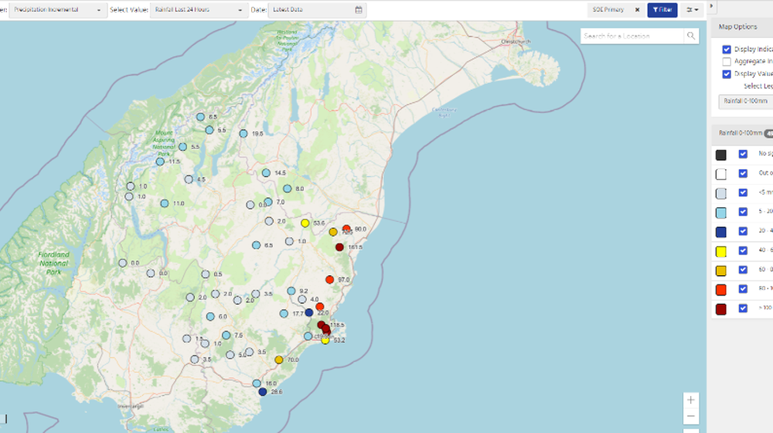Toggle the Display Values checkbox
The image size is (773, 433).
click(727, 74)
